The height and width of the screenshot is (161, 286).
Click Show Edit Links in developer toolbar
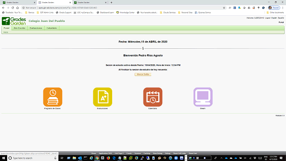180,153
